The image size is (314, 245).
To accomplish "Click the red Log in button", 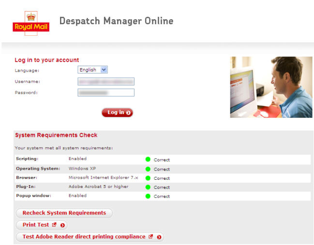I will (x=118, y=113).
